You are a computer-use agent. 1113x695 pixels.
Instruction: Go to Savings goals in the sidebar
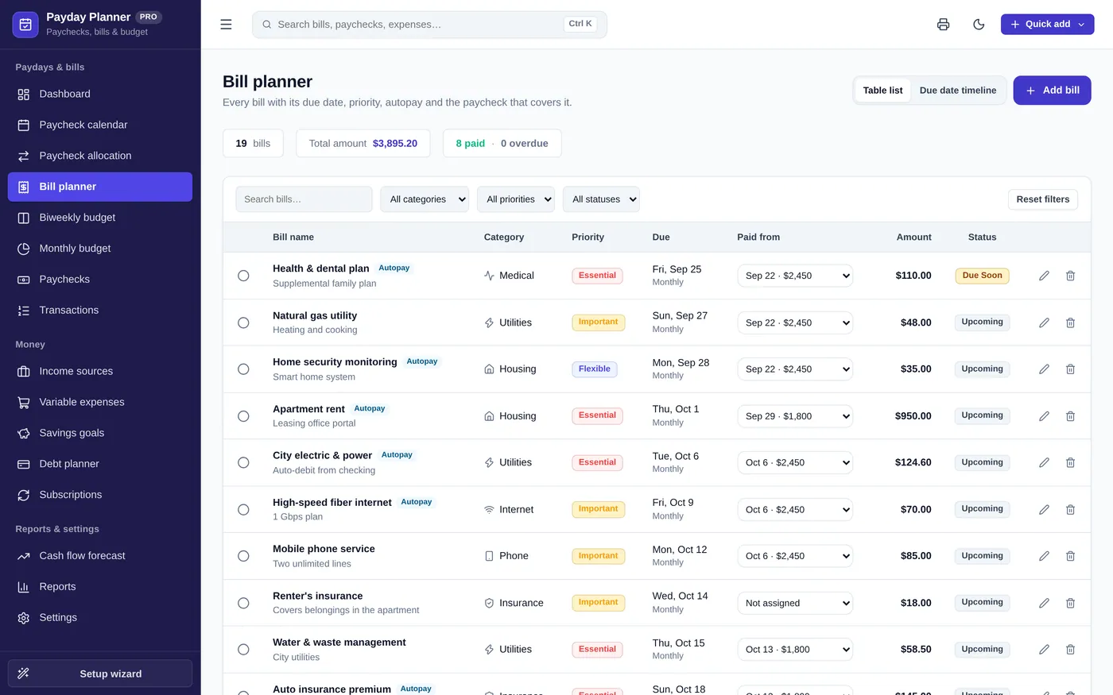(100, 433)
